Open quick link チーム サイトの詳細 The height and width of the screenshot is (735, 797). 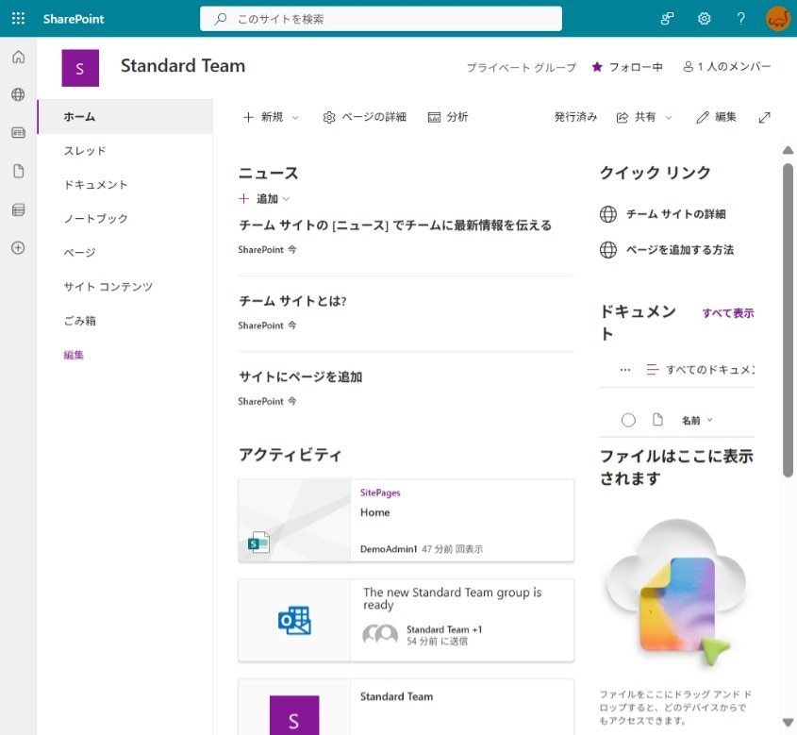point(663,214)
